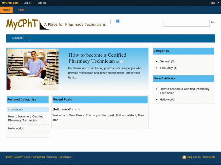
Task: Open headline How to become a Certified Pharmacy Technician
Action: (97, 58)
